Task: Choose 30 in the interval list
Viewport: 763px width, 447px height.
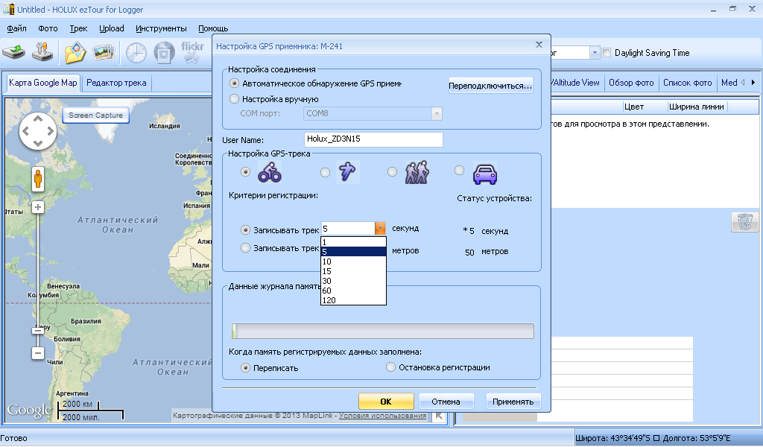Action: (x=353, y=281)
